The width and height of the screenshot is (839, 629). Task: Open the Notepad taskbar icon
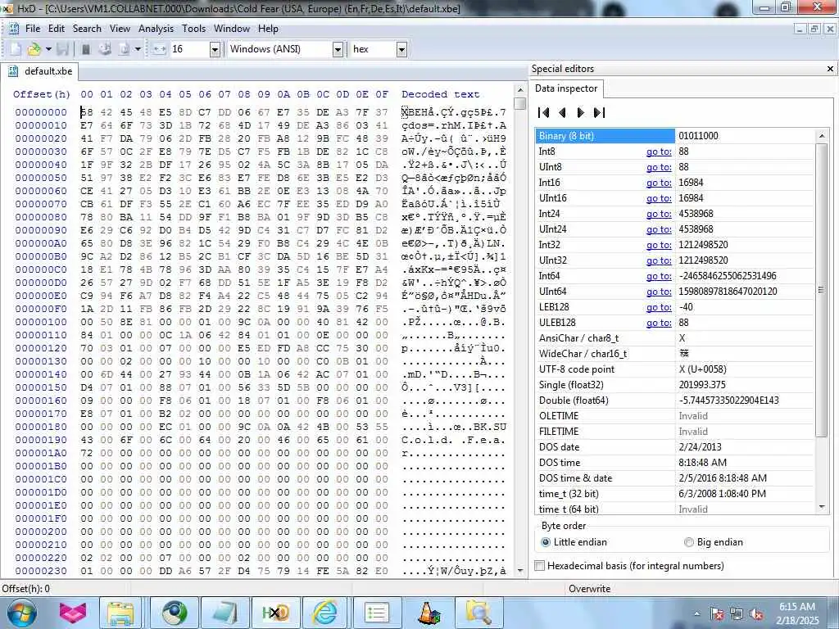click(x=225, y=613)
